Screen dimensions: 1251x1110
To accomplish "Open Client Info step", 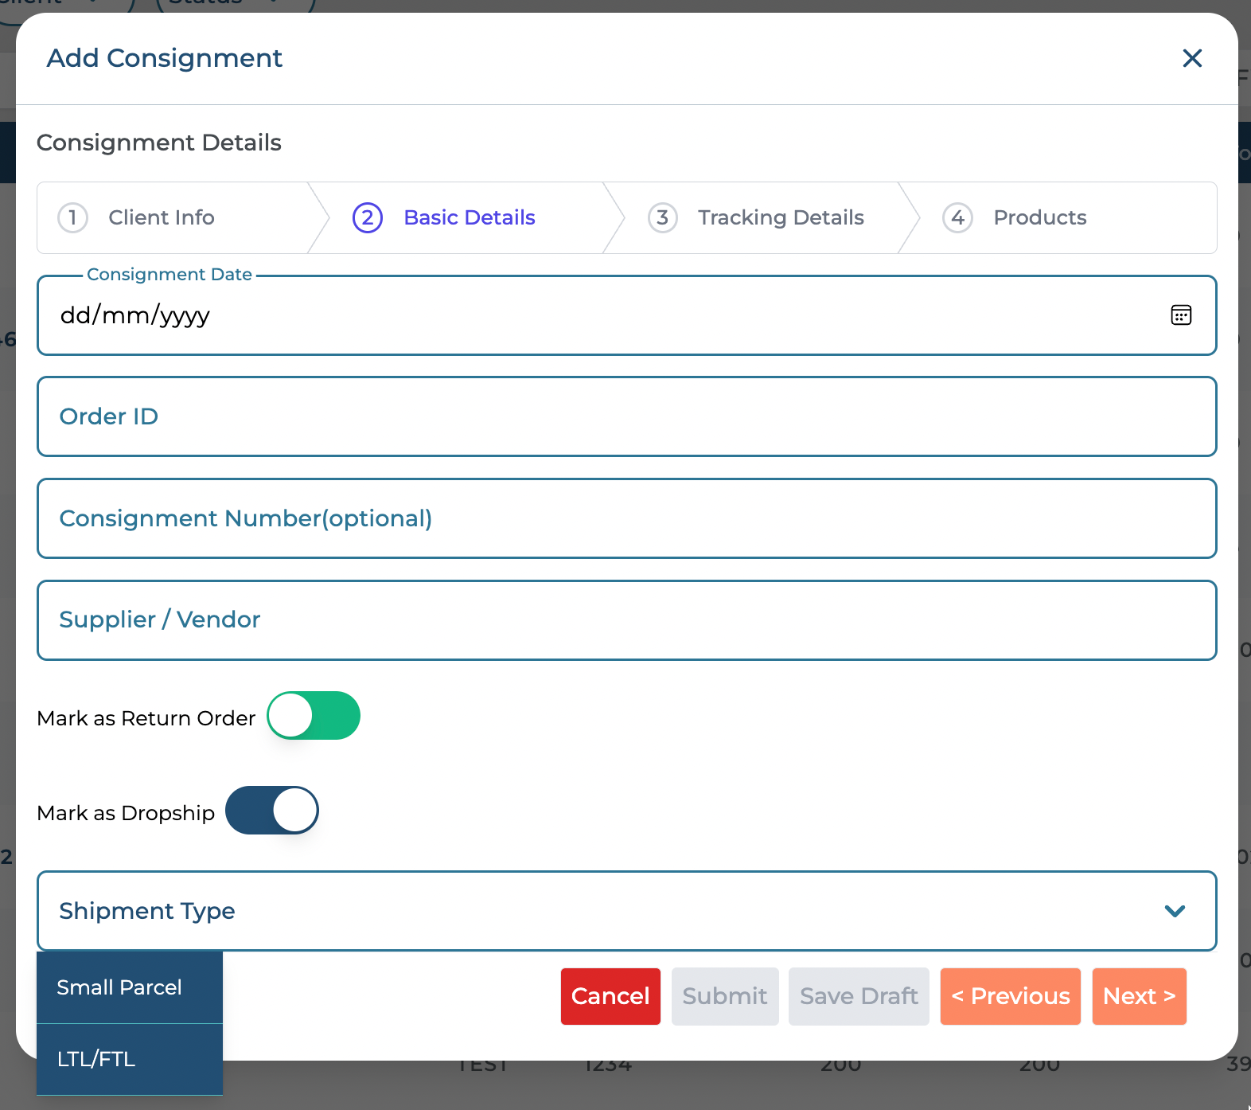I will click(x=162, y=217).
